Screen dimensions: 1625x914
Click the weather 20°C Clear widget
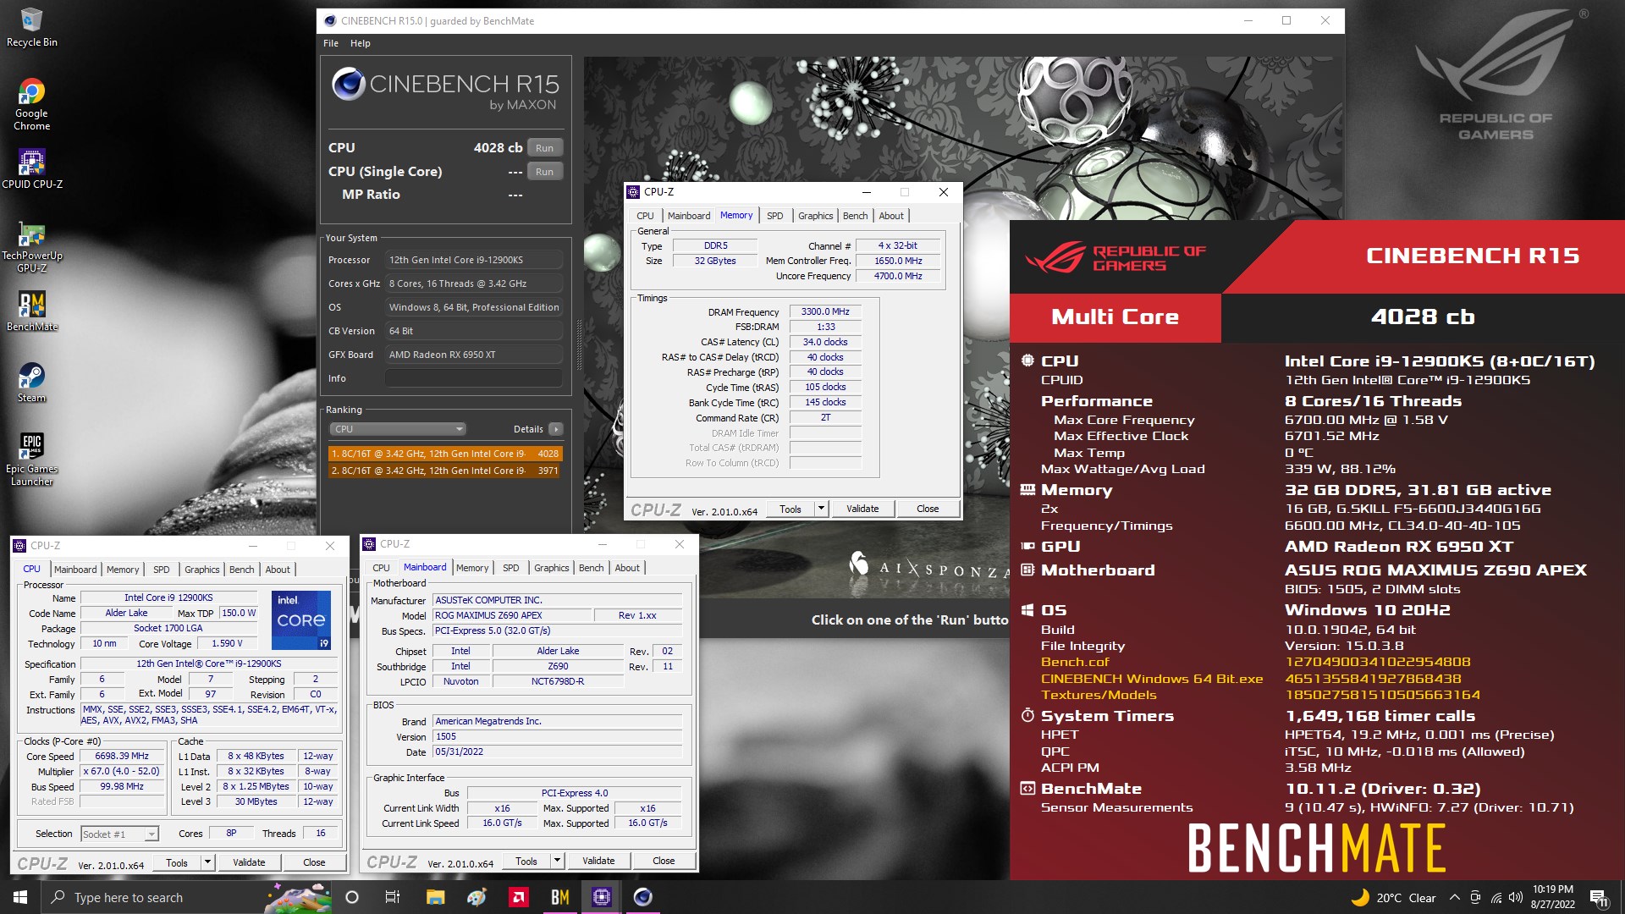[x=1393, y=898]
